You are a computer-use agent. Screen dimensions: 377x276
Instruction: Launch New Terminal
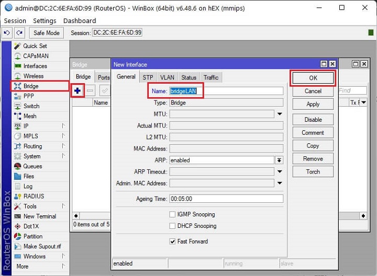(x=40, y=216)
